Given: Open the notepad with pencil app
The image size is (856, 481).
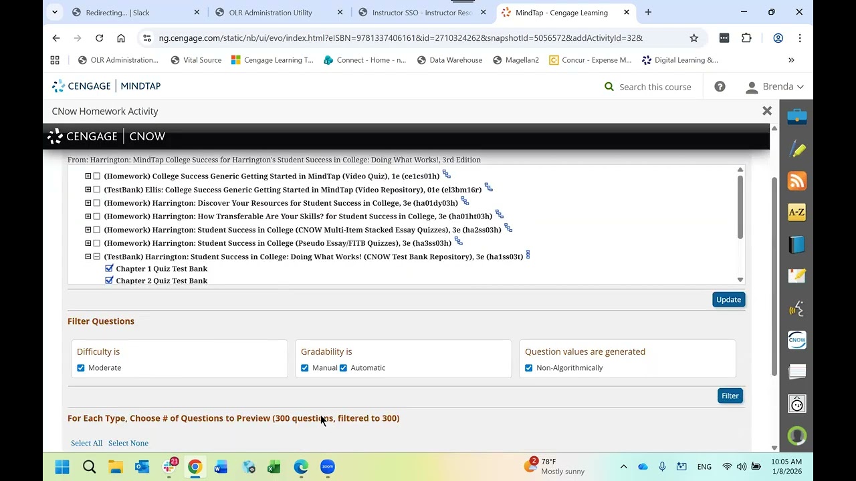Looking at the screenshot, I should point(796,276).
